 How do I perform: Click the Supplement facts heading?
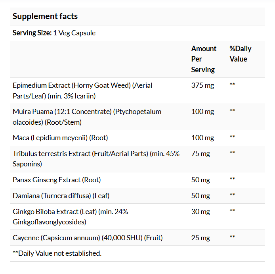point(45,16)
